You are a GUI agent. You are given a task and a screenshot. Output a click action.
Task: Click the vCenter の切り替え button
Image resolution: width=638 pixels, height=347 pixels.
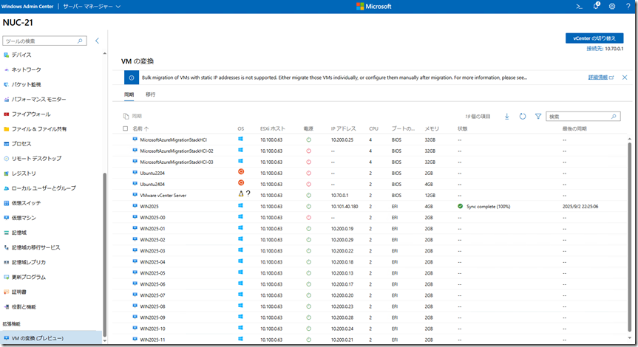pos(593,38)
